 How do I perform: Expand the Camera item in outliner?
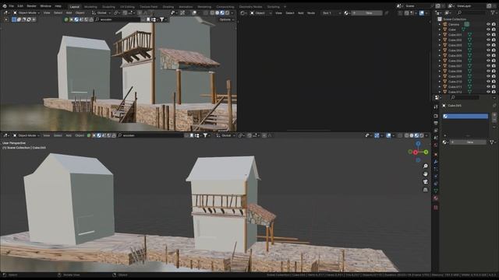tap(440, 24)
